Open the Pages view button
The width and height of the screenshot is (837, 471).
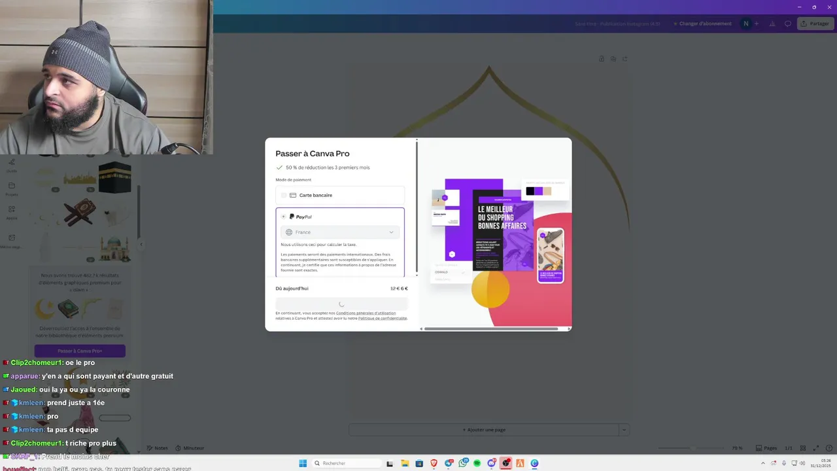[x=766, y=448]
